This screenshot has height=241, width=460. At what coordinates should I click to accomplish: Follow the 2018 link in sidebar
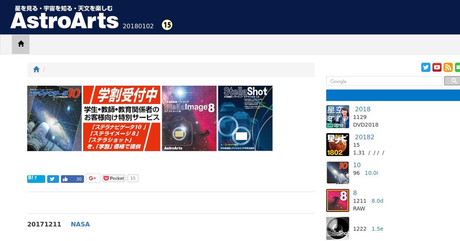point(363,109)
